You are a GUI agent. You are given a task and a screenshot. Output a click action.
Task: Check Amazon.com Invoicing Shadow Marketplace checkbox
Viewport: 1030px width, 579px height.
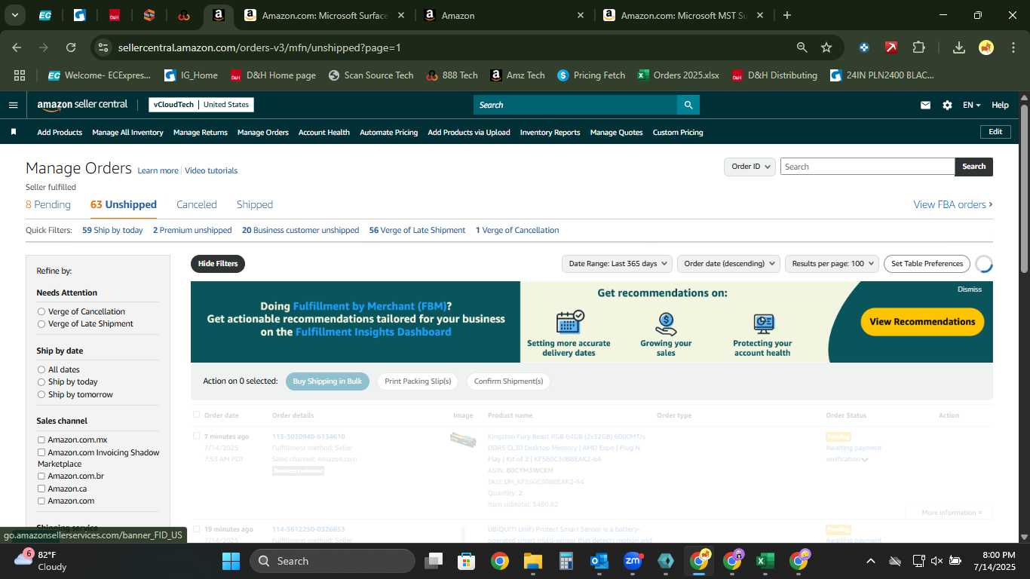pyautogui.click(x=41, y=452)
